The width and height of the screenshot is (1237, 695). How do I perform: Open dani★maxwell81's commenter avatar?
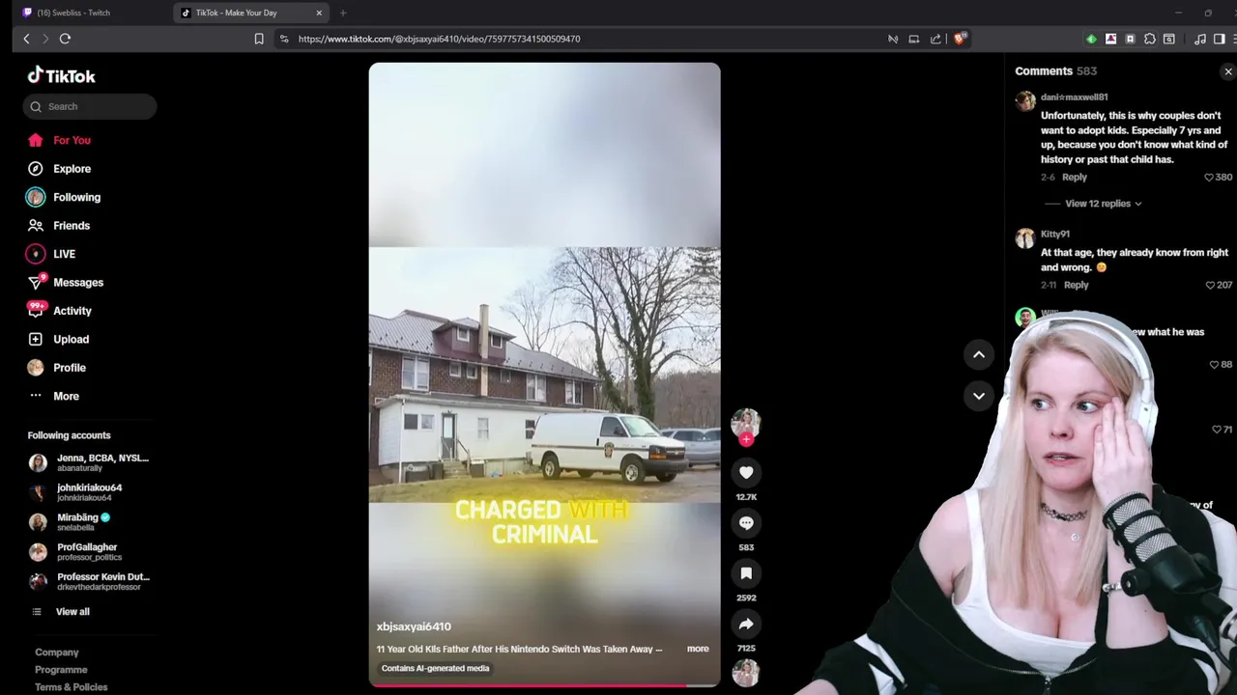pos(1025,101)
